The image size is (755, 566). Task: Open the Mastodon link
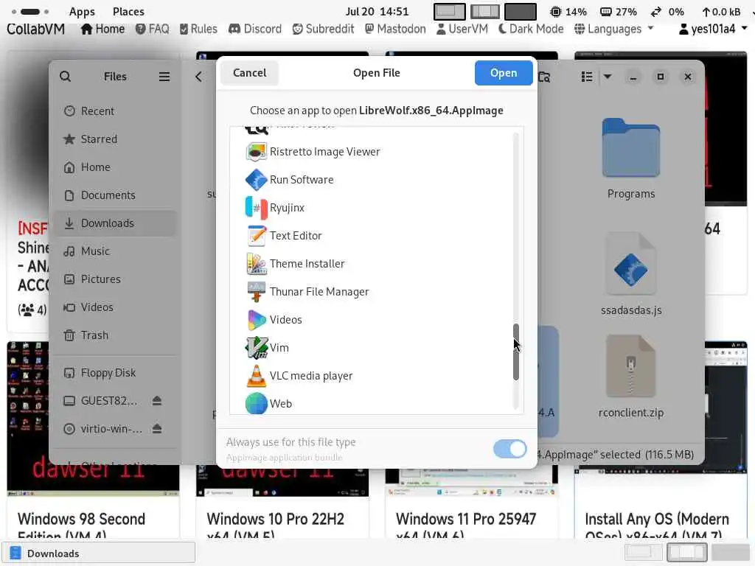(395, 29)
